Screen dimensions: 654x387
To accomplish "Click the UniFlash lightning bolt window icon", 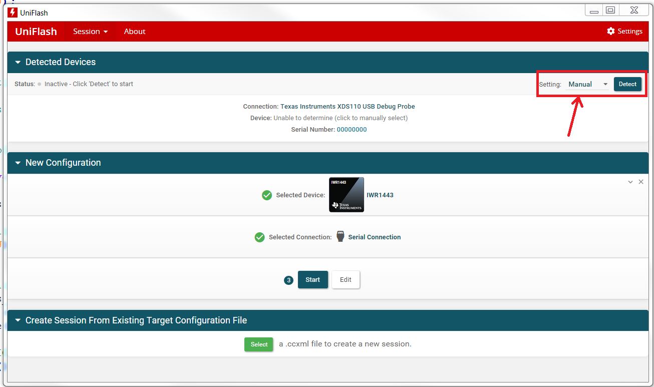I will click(x=13, y=13).
